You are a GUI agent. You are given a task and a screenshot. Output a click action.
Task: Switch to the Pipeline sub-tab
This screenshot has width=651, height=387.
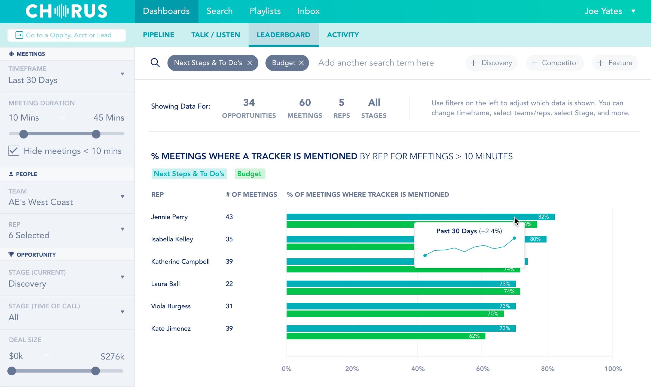tap(158, 35)
